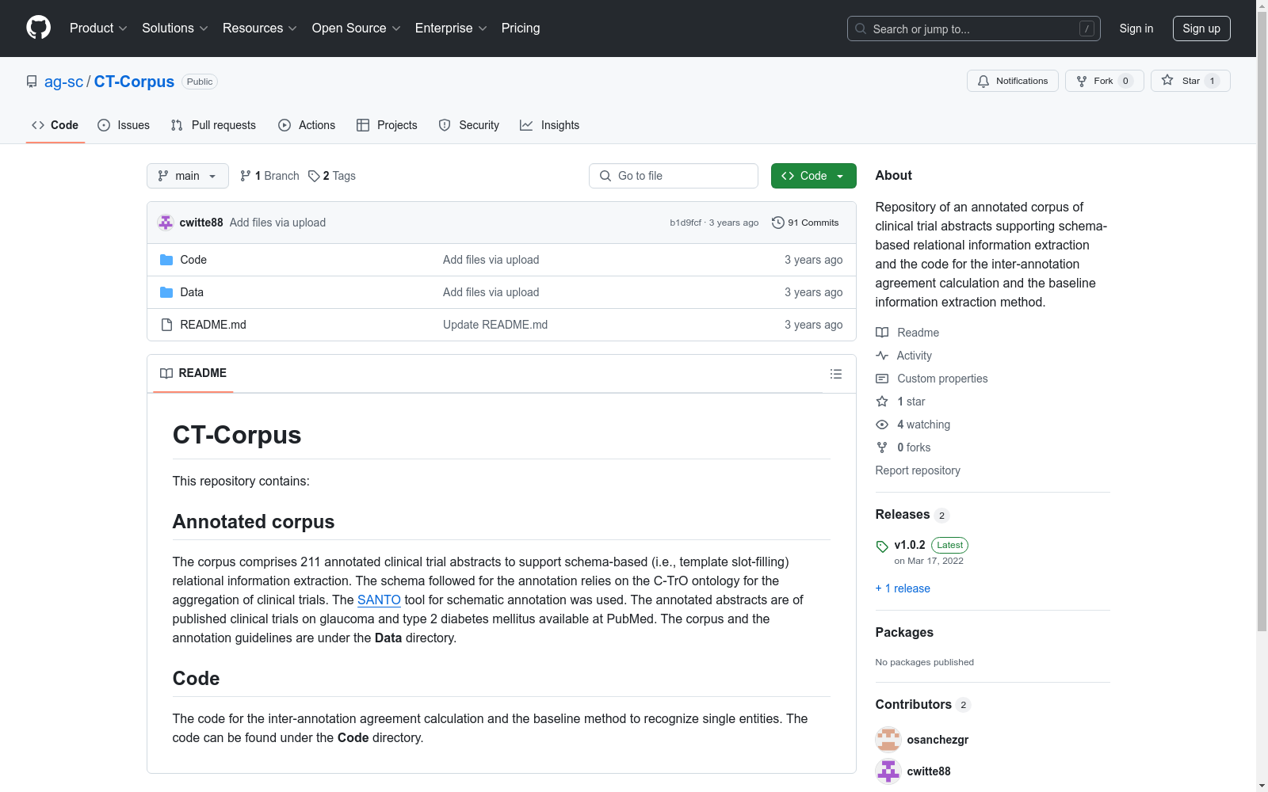
Task: Open commit b1d9fcf hash link
Action: click(x=686, y=223)
